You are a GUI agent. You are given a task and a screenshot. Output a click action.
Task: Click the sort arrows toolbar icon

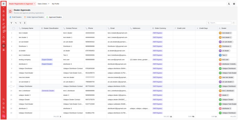16,23
